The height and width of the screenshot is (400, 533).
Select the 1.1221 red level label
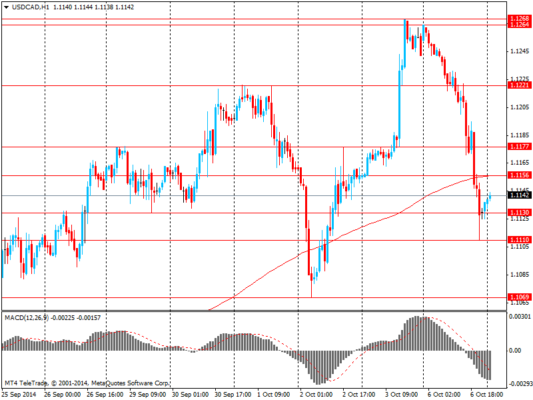[520, 85]
